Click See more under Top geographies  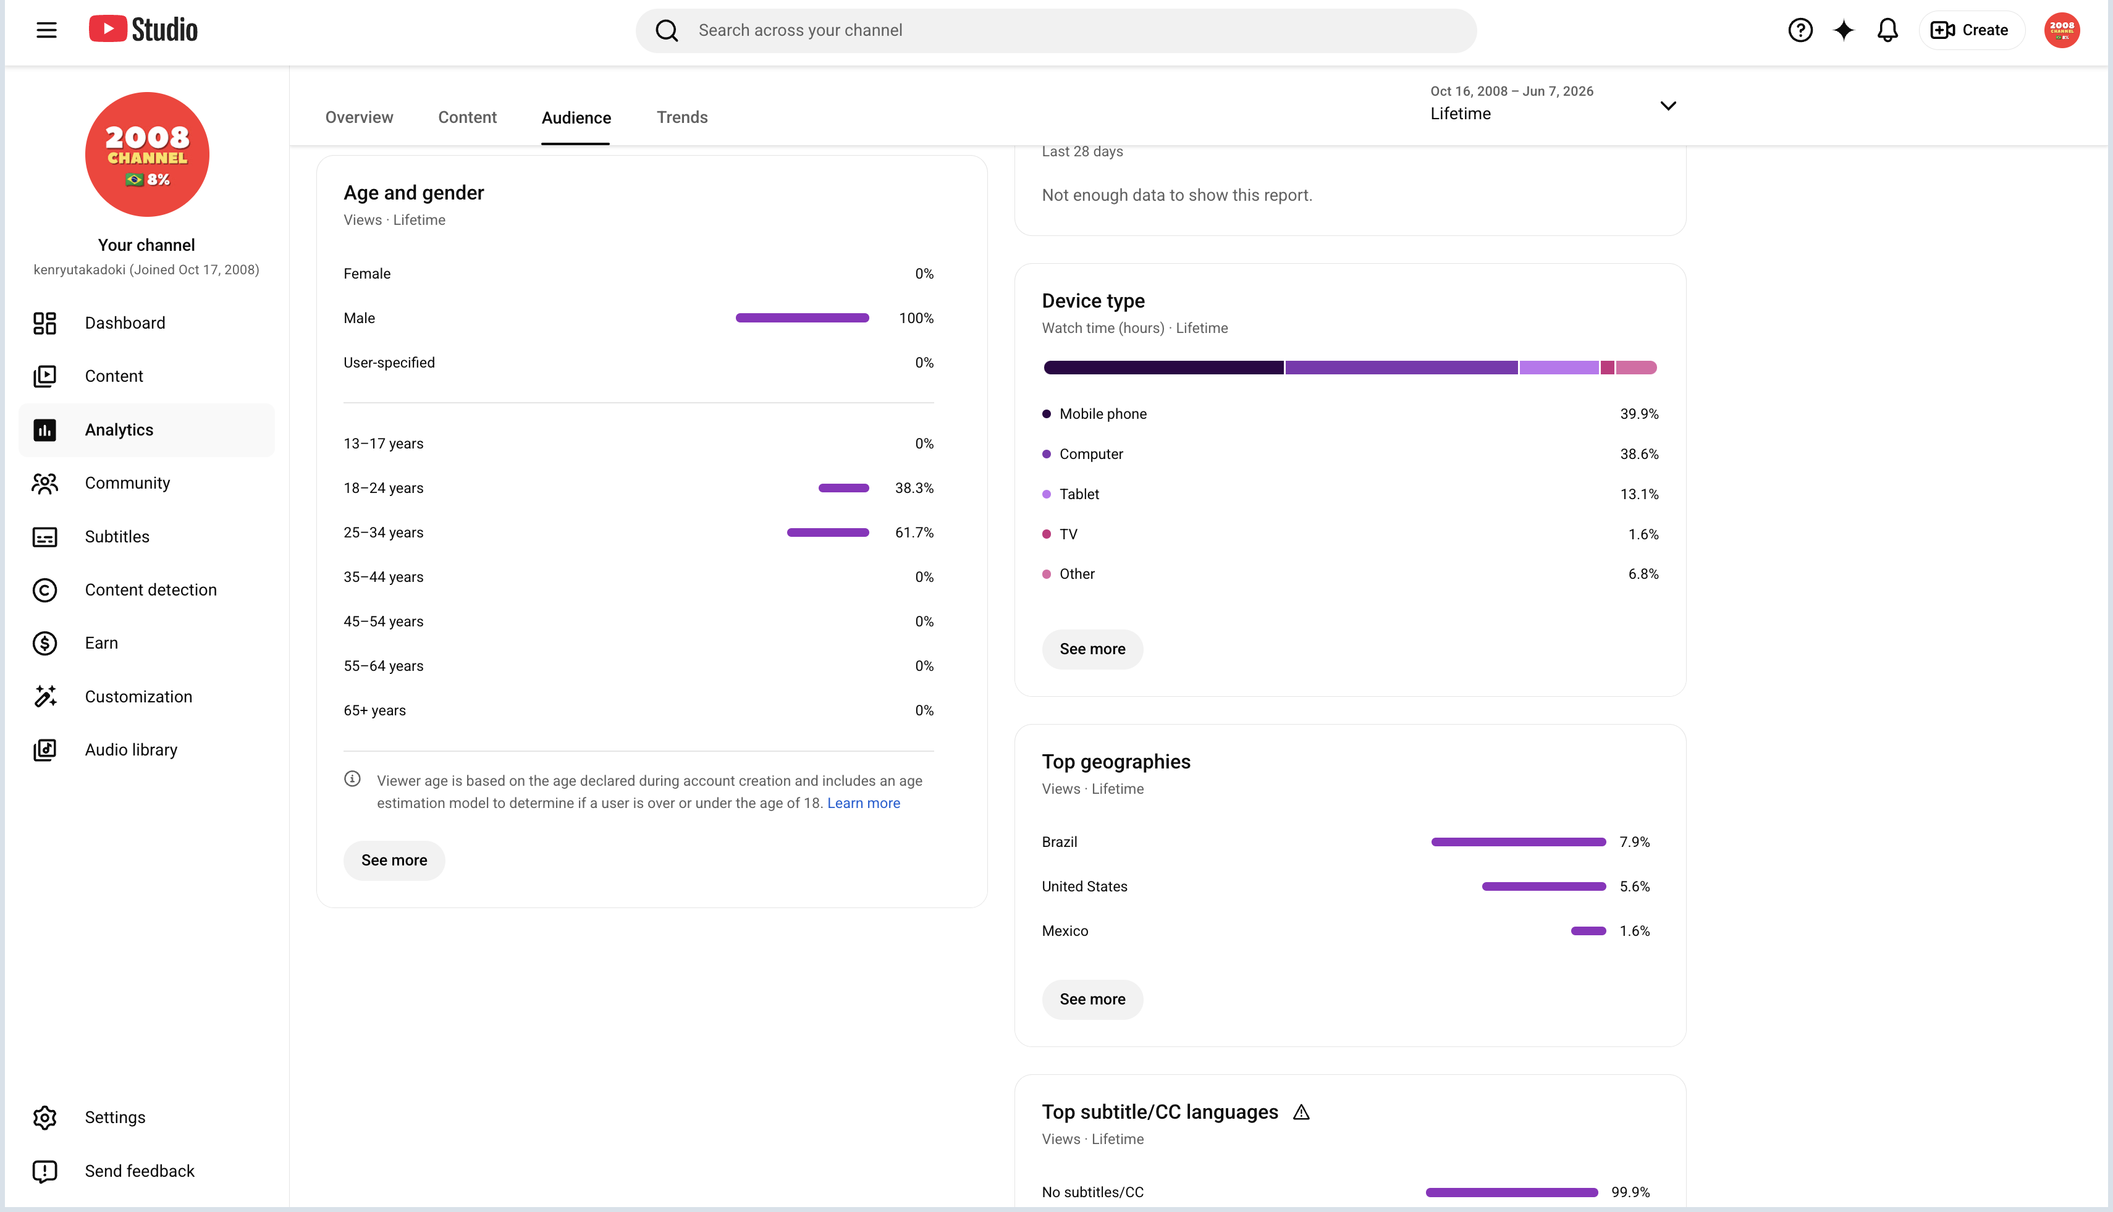click(1092, 999)
